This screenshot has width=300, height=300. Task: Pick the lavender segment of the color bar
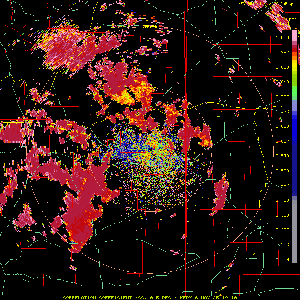(x=294, y=106)
